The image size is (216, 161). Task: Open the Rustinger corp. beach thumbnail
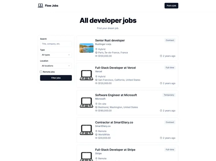tap(87, 48)
